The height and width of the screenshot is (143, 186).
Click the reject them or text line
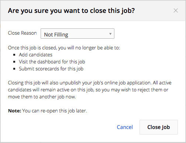(x=88, y=90)
